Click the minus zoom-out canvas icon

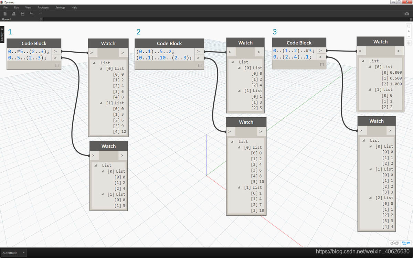click(409, 36)
